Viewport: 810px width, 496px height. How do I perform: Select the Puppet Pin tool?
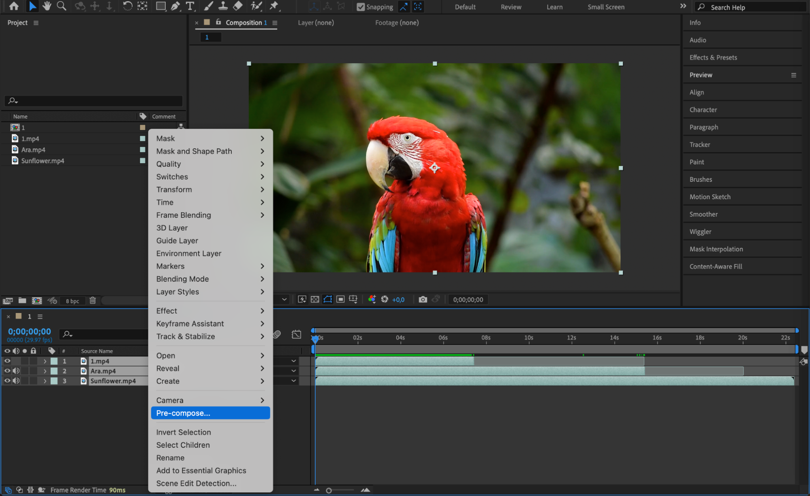[274, 6]
